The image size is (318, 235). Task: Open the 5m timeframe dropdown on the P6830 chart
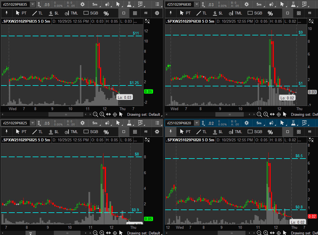[x=259, y=4]
